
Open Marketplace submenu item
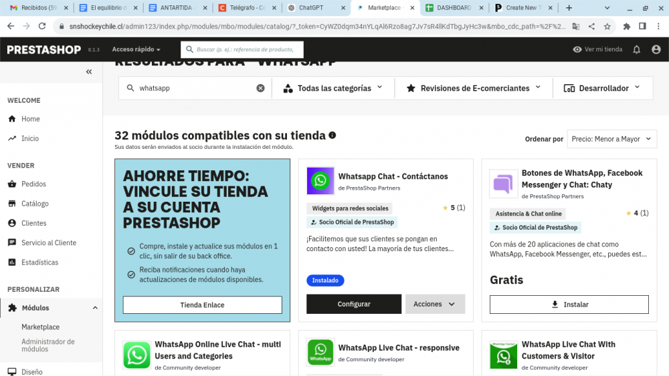(x=41, y=327)
